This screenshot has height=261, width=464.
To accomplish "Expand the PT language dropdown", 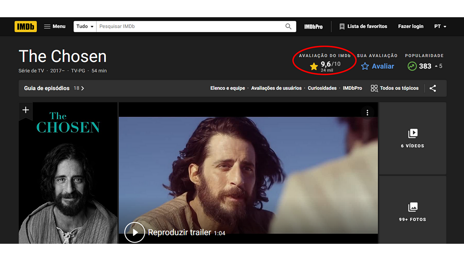I will (x=440, y=26).
